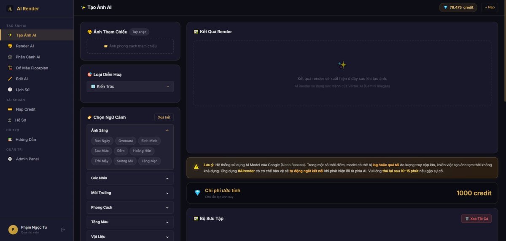The image size is (506, 241).
Task: Toggle the Hoàng Hôn lighting chip
Action: click(142, 151)
